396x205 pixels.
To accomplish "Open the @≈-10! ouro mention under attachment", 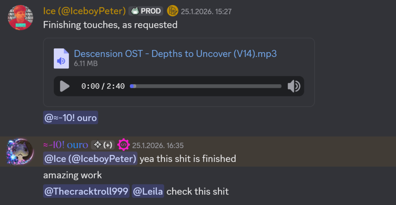I will [71, 118].
